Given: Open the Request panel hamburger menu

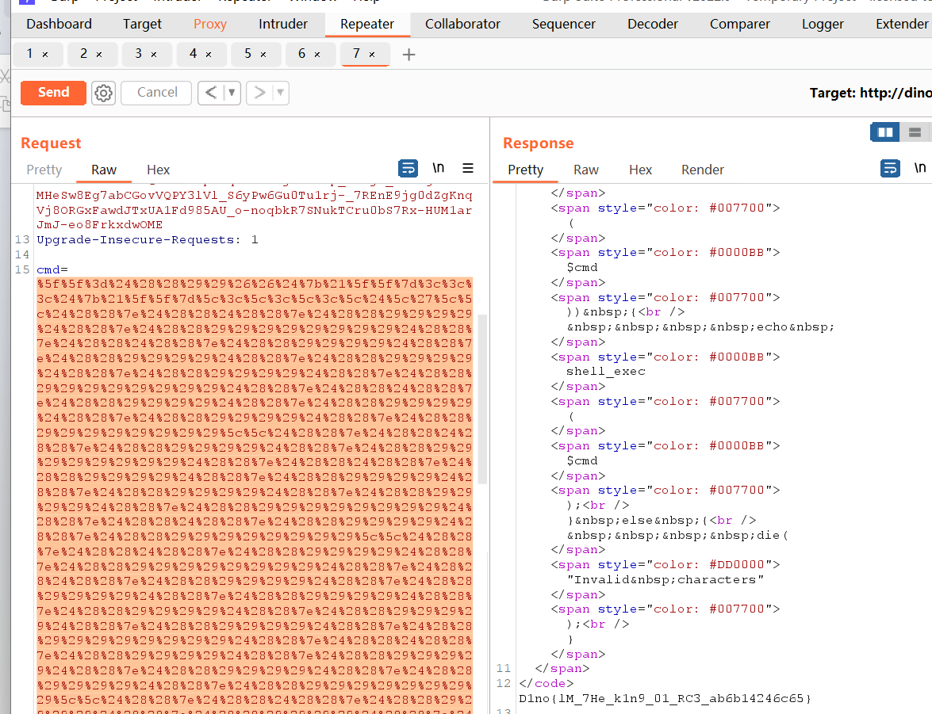Looking at the screenshot, I should coord(468,168).
